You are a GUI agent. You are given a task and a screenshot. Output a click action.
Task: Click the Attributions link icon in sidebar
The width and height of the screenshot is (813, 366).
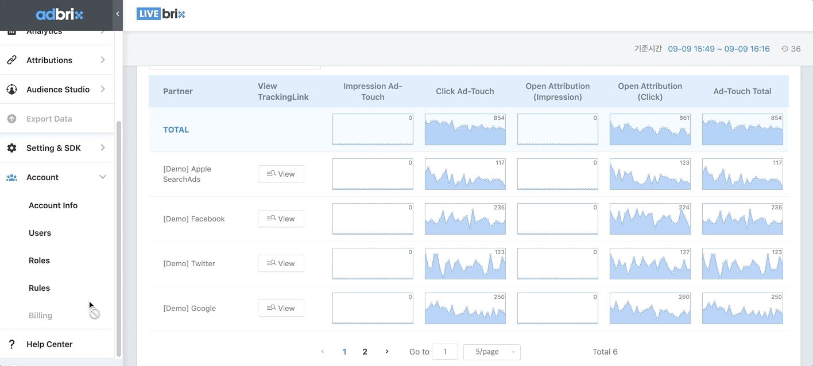tap(11, 60)
